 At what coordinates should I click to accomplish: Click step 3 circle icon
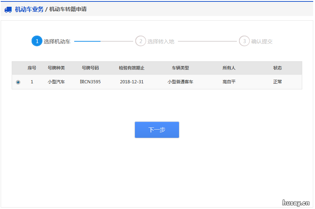244,41
